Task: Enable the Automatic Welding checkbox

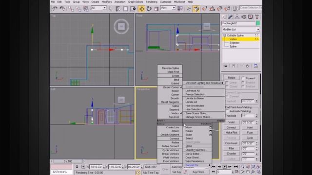Action: pos(227,111)
